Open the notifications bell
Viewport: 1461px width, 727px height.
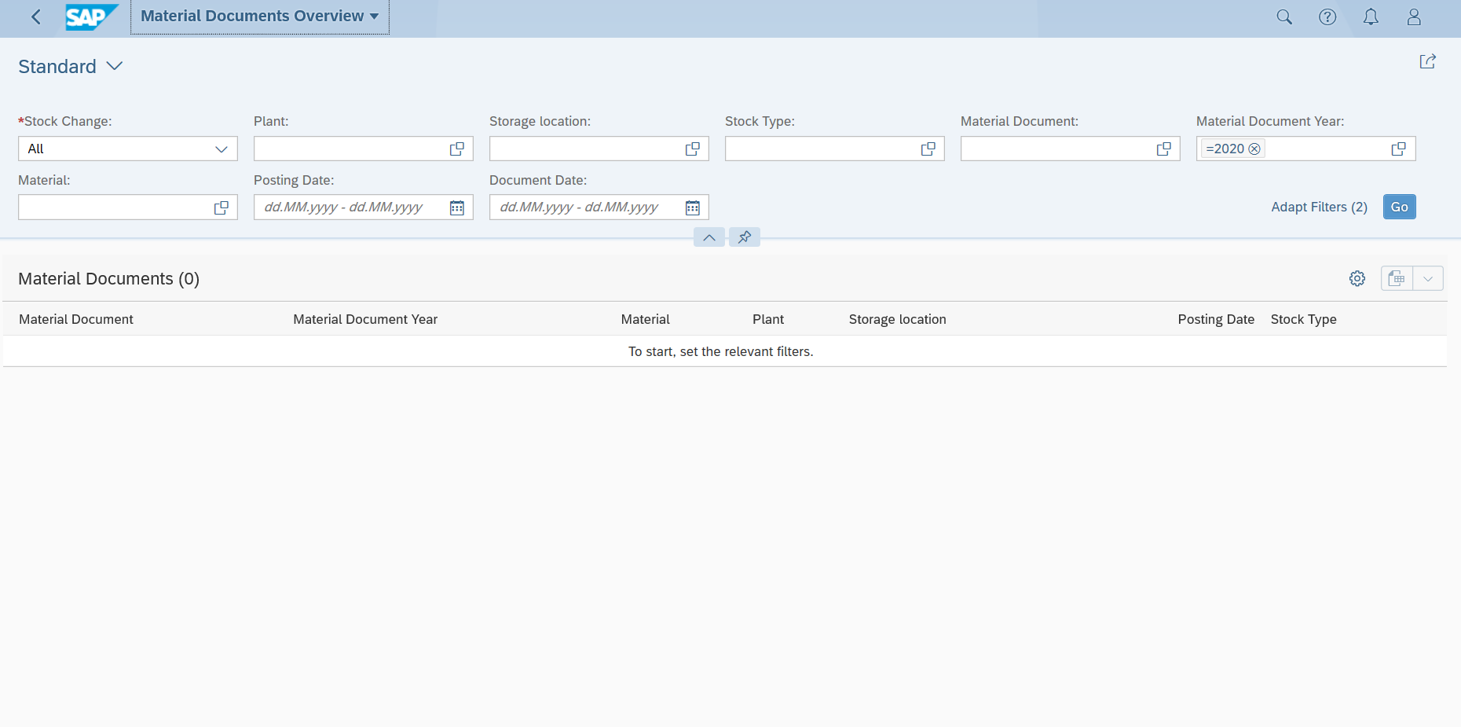[1371, 17]
